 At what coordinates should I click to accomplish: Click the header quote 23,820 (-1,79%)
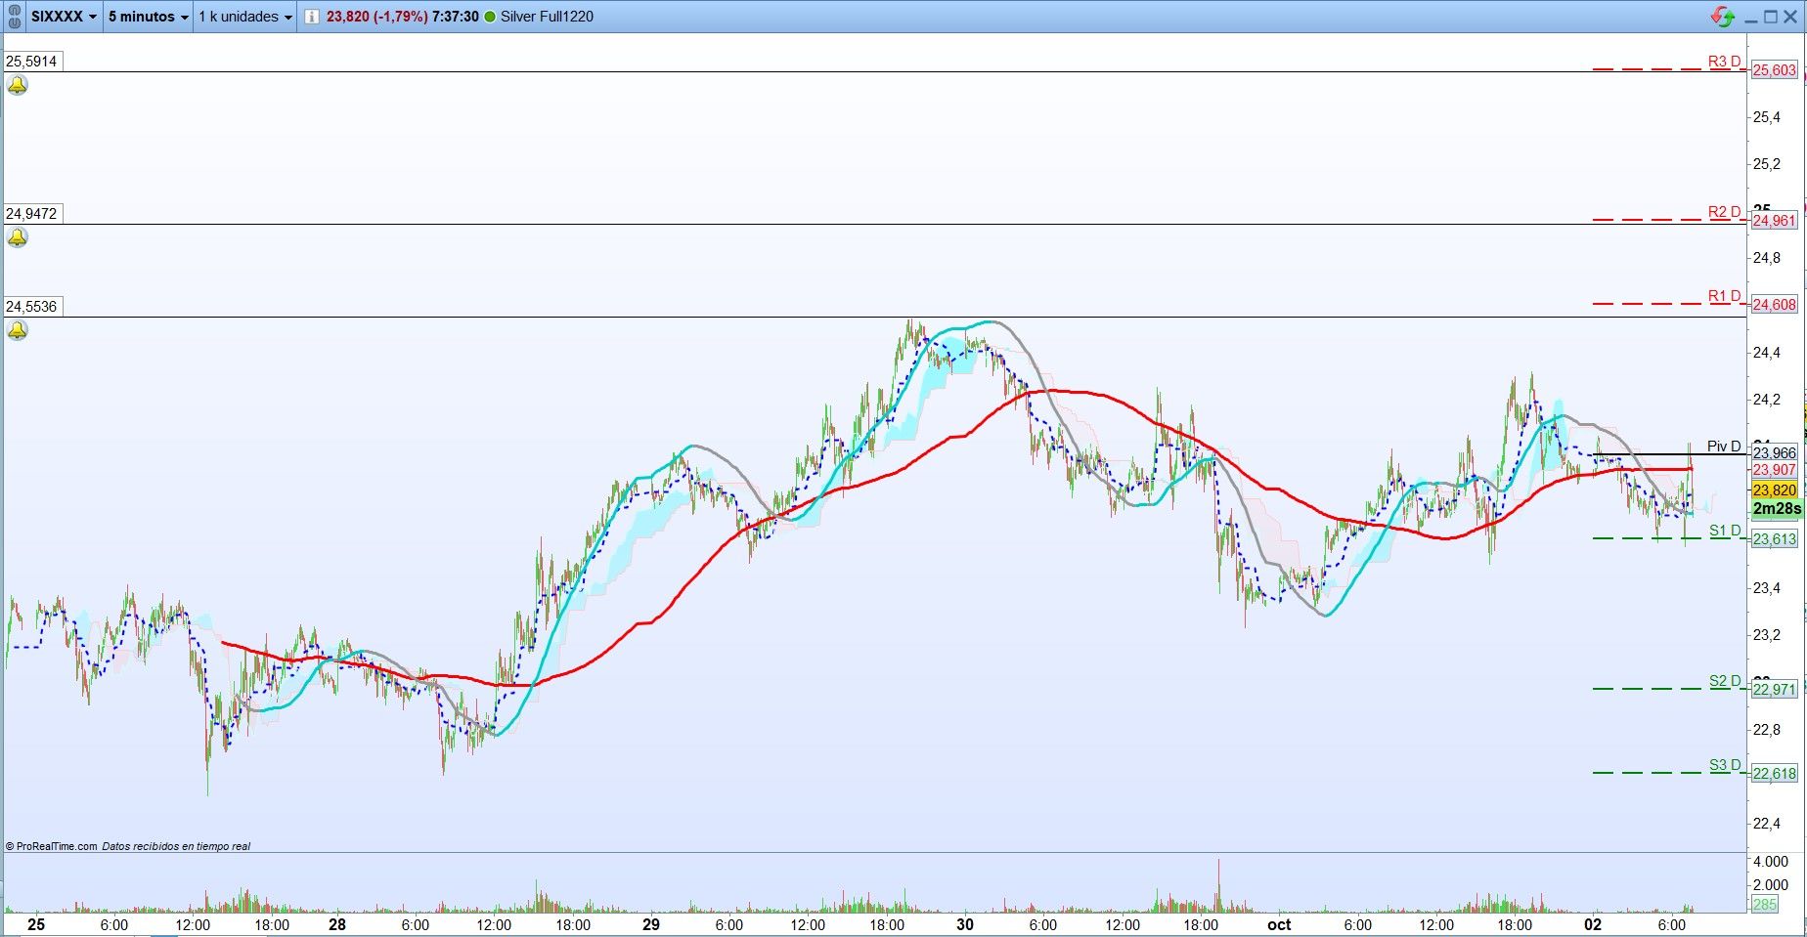point(376,17)
